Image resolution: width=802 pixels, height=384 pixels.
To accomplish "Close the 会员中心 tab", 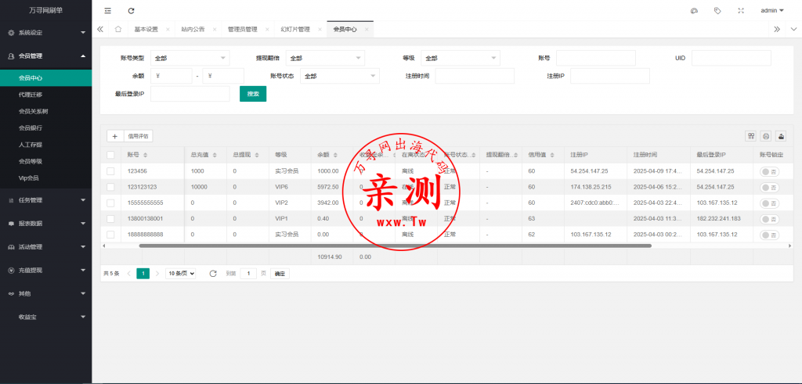I will [367, 30].
